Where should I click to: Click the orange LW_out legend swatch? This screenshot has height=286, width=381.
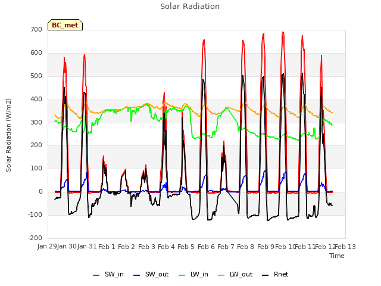[221, 275]
